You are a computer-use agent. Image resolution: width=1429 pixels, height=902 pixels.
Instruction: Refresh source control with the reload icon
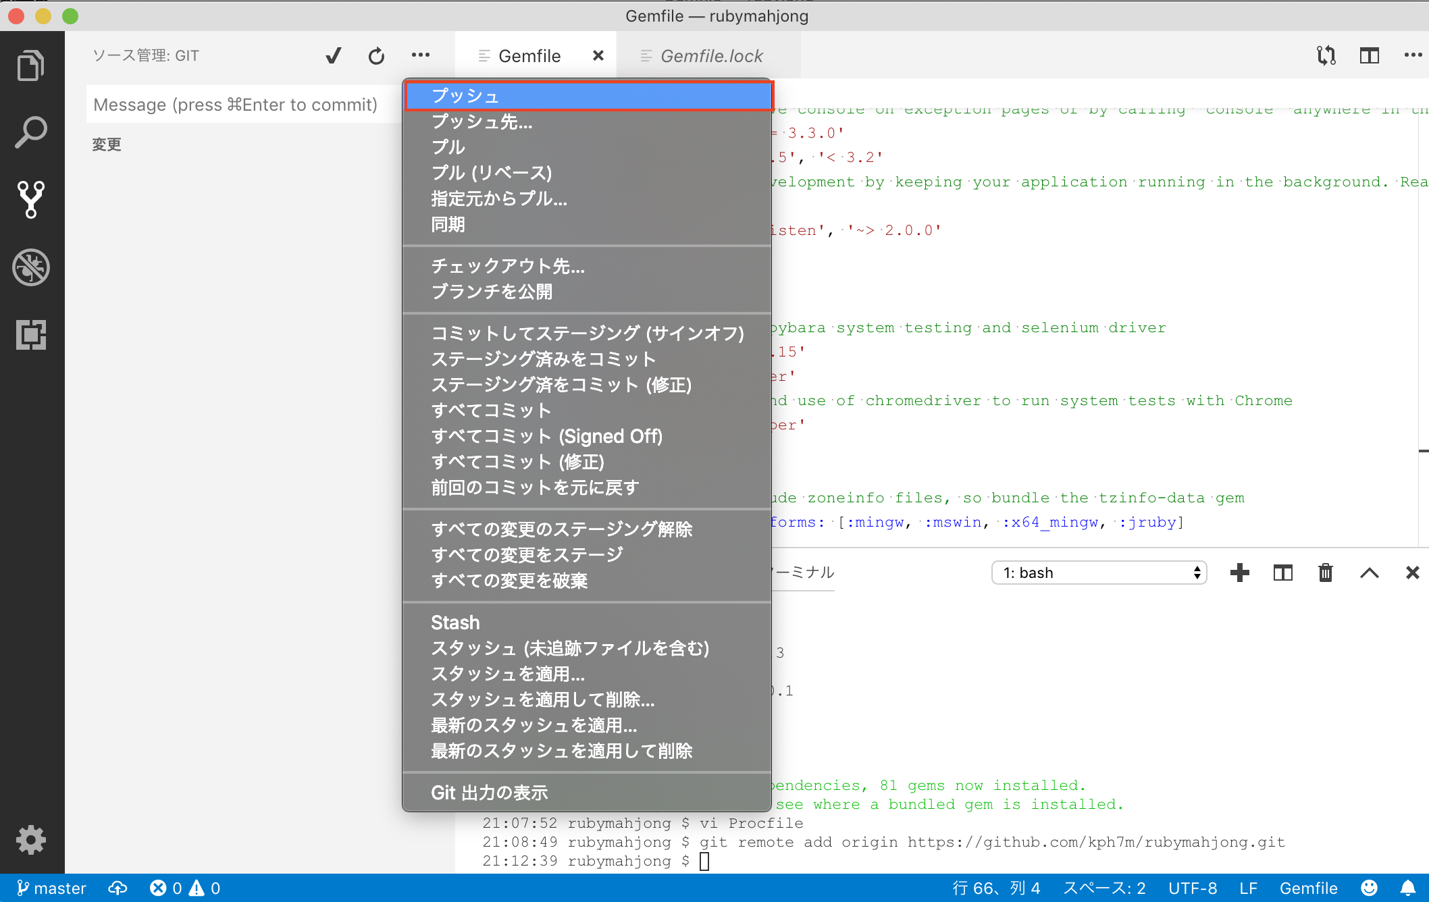(x=376, y=55)
